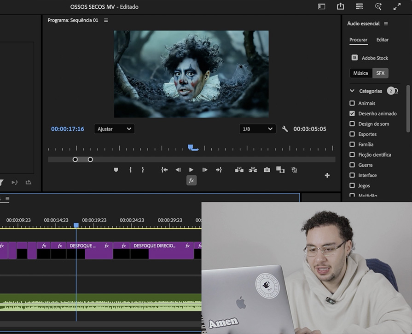Open timeline panel menu icon
The width and height of the screenshot is (412, 334).
coord(7,199)
